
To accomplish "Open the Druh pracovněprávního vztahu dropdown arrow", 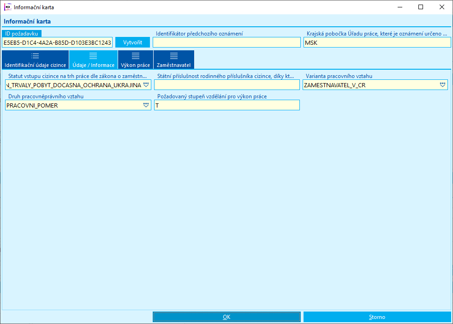I will (146, 105).
